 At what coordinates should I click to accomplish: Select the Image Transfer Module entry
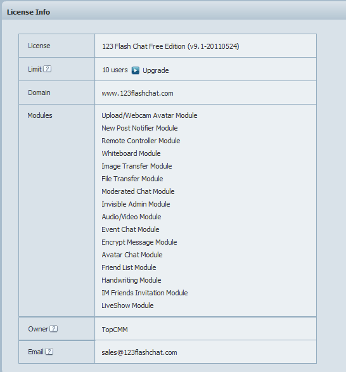pyautogui.click(x=137, y=166)
